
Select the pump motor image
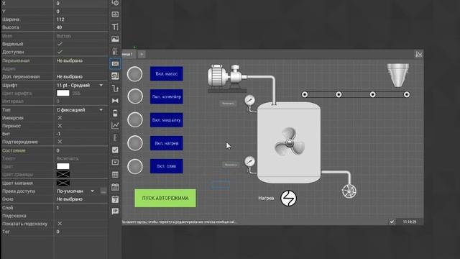click(227, 78)
